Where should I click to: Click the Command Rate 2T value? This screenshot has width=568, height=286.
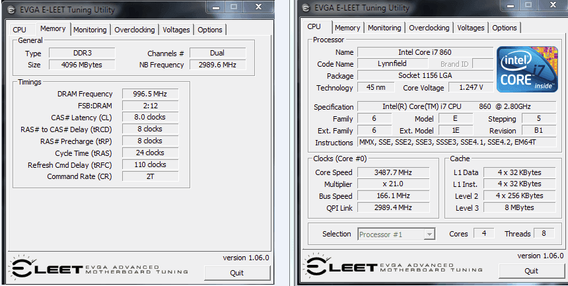150,176
